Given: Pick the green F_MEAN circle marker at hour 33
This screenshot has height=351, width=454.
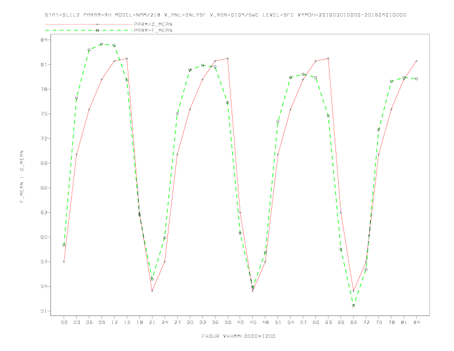Looking at the screenshot, I should tap(202, 65).
